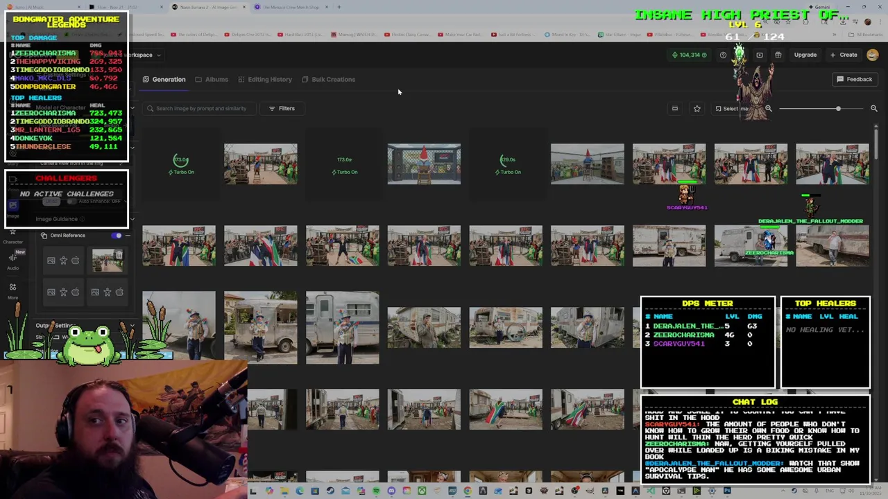Open Photoshop from the taskbar
This screenshot has height=499, width=888.
pos(727,491)
